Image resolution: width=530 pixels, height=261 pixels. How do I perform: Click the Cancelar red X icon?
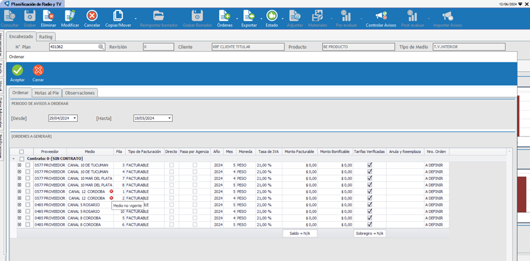point(92,15)
